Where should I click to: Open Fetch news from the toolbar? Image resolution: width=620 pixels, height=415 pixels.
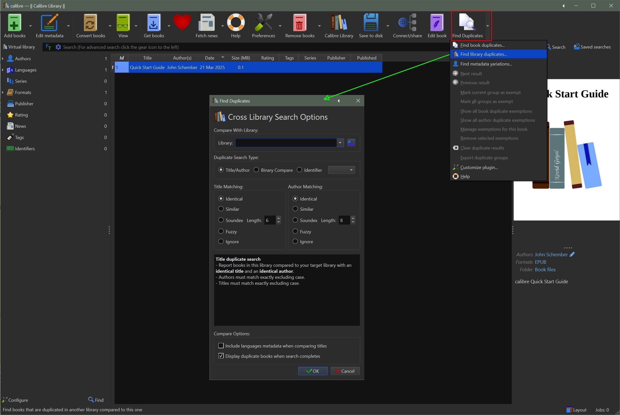[207, 26]
